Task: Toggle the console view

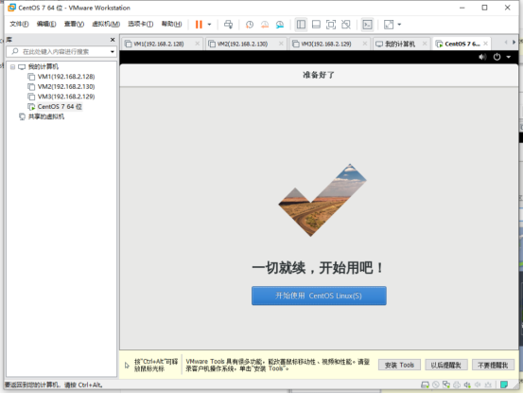Action: click(367, 25)
